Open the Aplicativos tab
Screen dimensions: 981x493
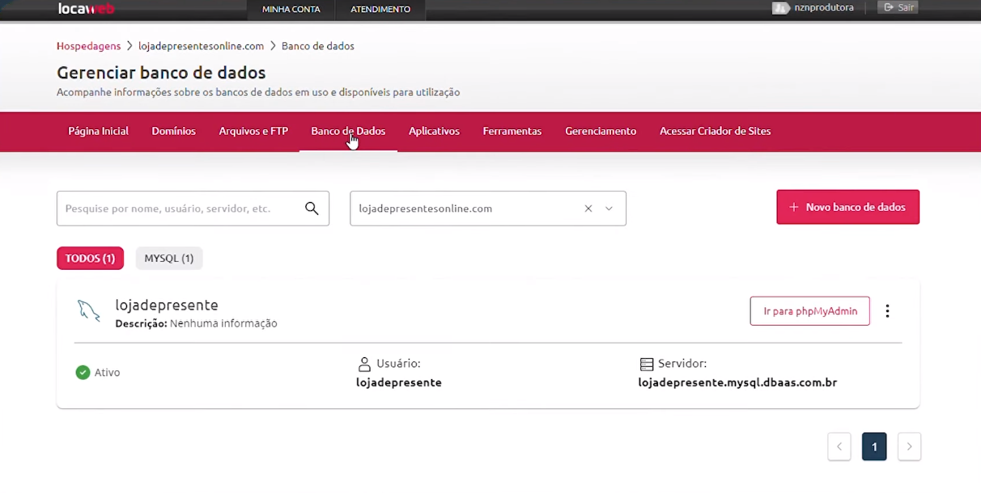point(434,131)
